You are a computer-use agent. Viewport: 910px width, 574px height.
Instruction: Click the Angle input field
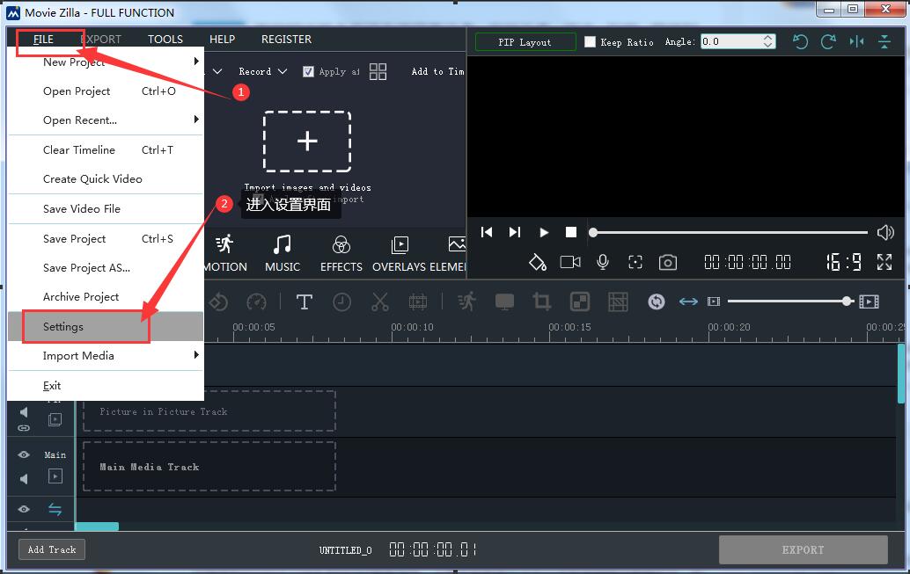(x=730, y=41)
